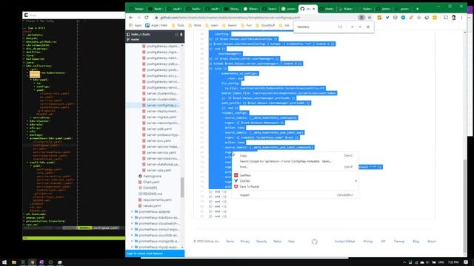The height and width of the screenshot is (266, 474).
Task: Open the Search bookmark folder
Action: pos(230,25)
